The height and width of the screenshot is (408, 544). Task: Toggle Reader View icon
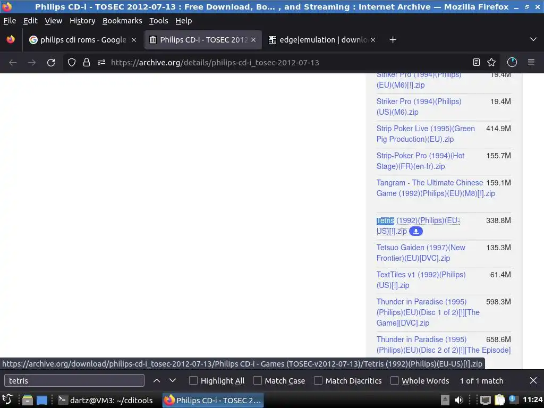click(x=477, y=62)
